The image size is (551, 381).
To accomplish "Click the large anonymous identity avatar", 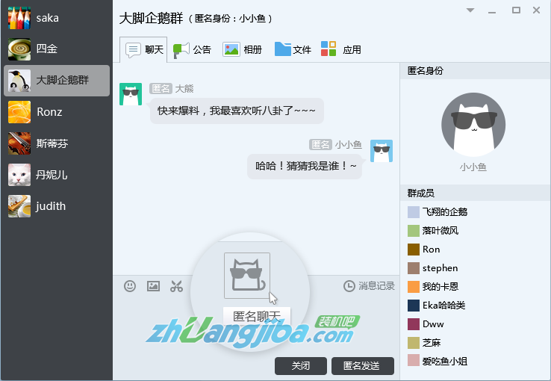I will (x=473, y=124).
